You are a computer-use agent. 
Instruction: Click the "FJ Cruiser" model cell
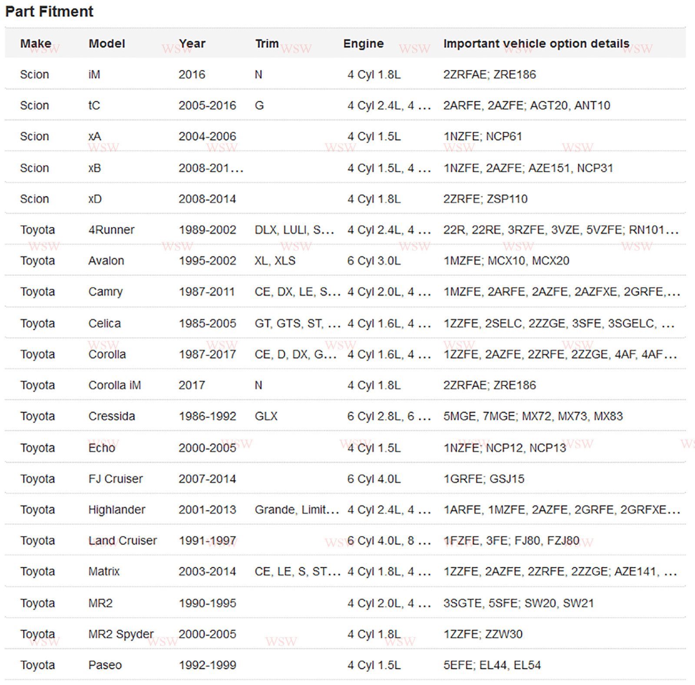(x=116, y=479)
